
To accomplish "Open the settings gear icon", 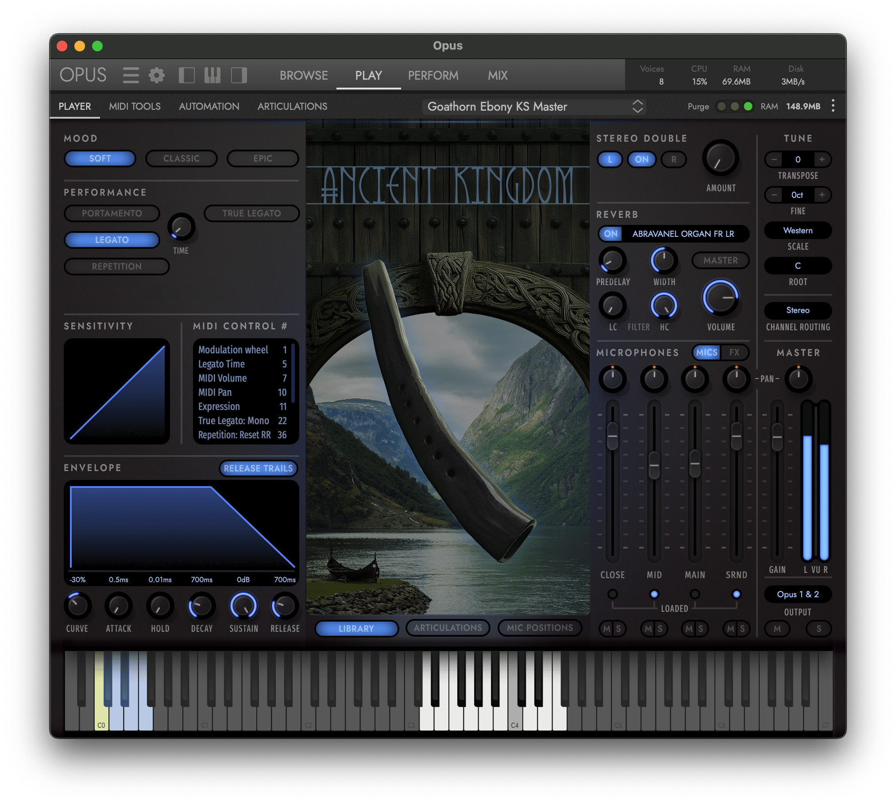I will pos(156,75).
